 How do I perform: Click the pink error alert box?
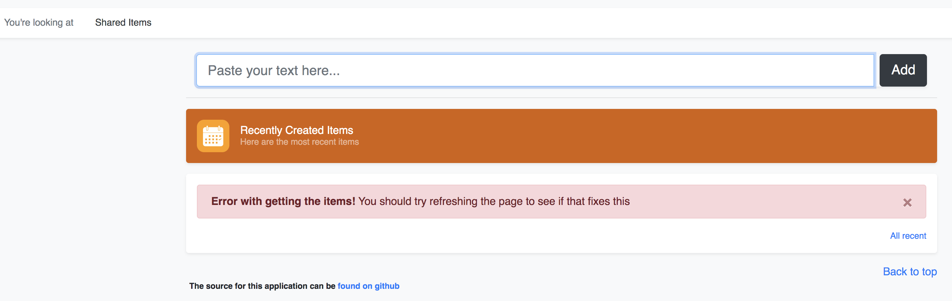561,202
